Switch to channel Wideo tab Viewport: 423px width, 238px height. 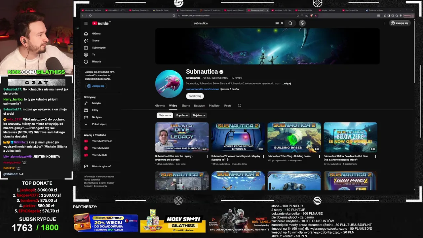pos(173,106)
